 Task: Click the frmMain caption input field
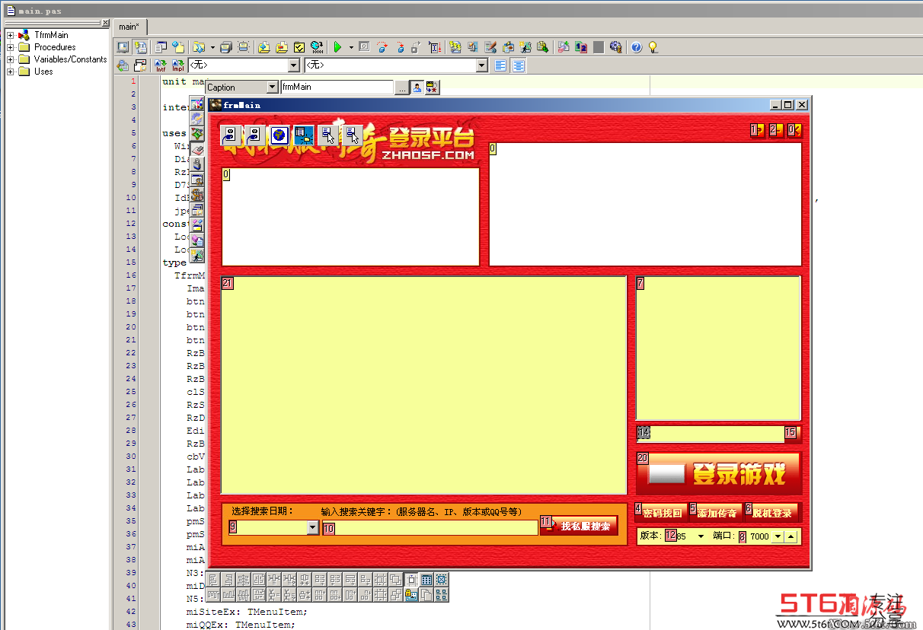[337, 87]
